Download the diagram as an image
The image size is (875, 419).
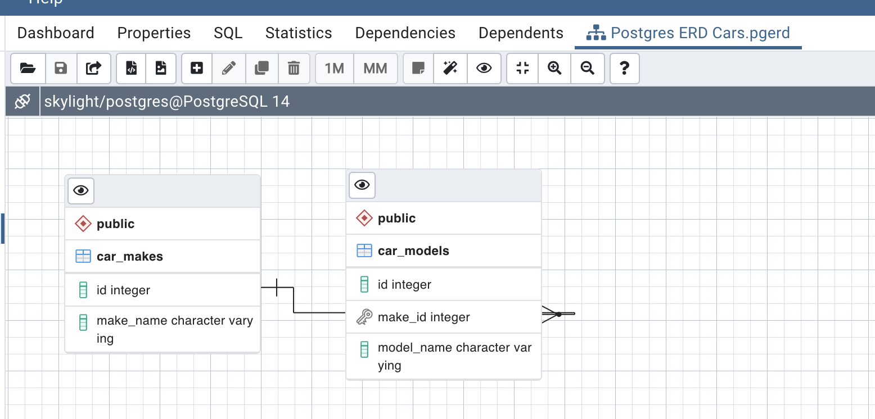tap(161, 69)
